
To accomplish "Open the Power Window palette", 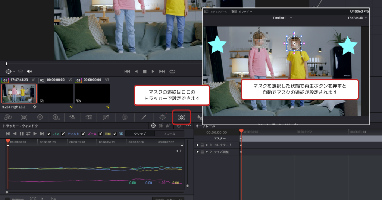I will (162, 117).
